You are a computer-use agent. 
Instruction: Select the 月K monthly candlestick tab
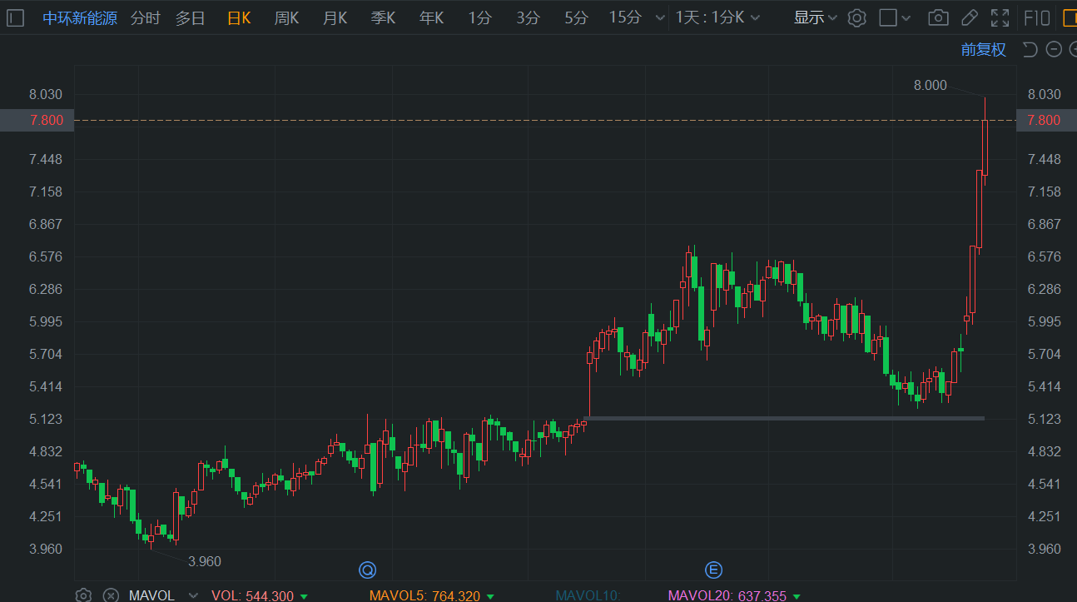click(335, 17)
